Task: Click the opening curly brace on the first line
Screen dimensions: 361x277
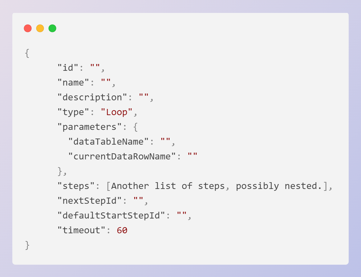Action: click(x=27, y=53)
